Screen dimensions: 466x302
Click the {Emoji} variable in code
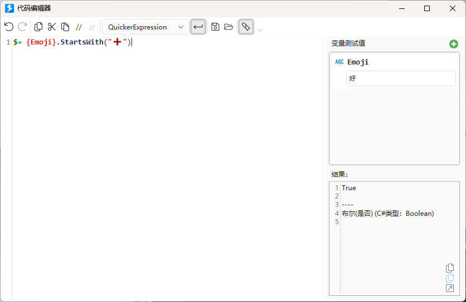coord(41,42)
